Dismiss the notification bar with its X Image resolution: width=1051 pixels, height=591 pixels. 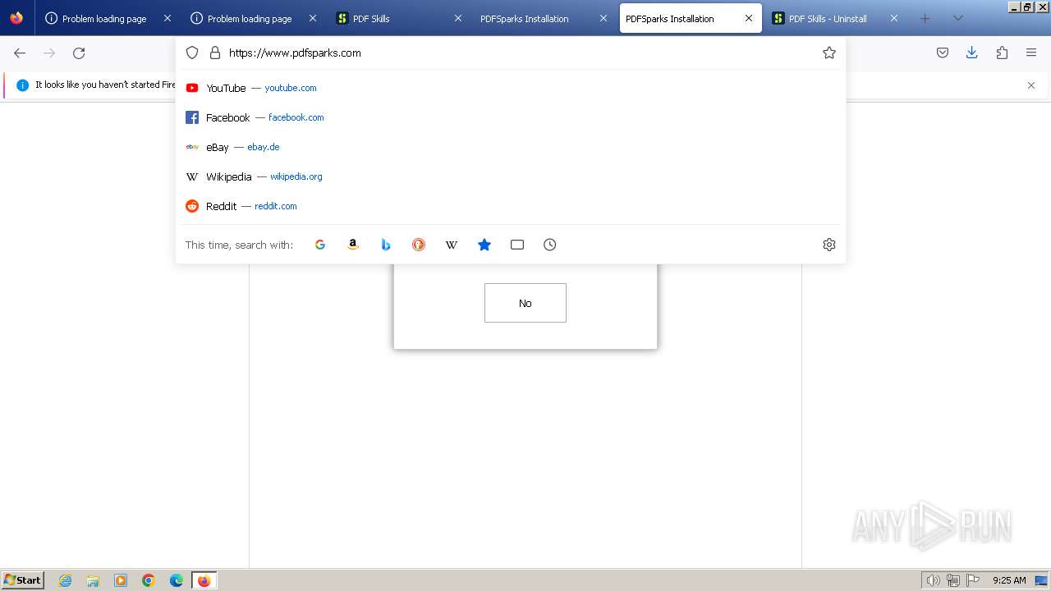(1031, 85)
